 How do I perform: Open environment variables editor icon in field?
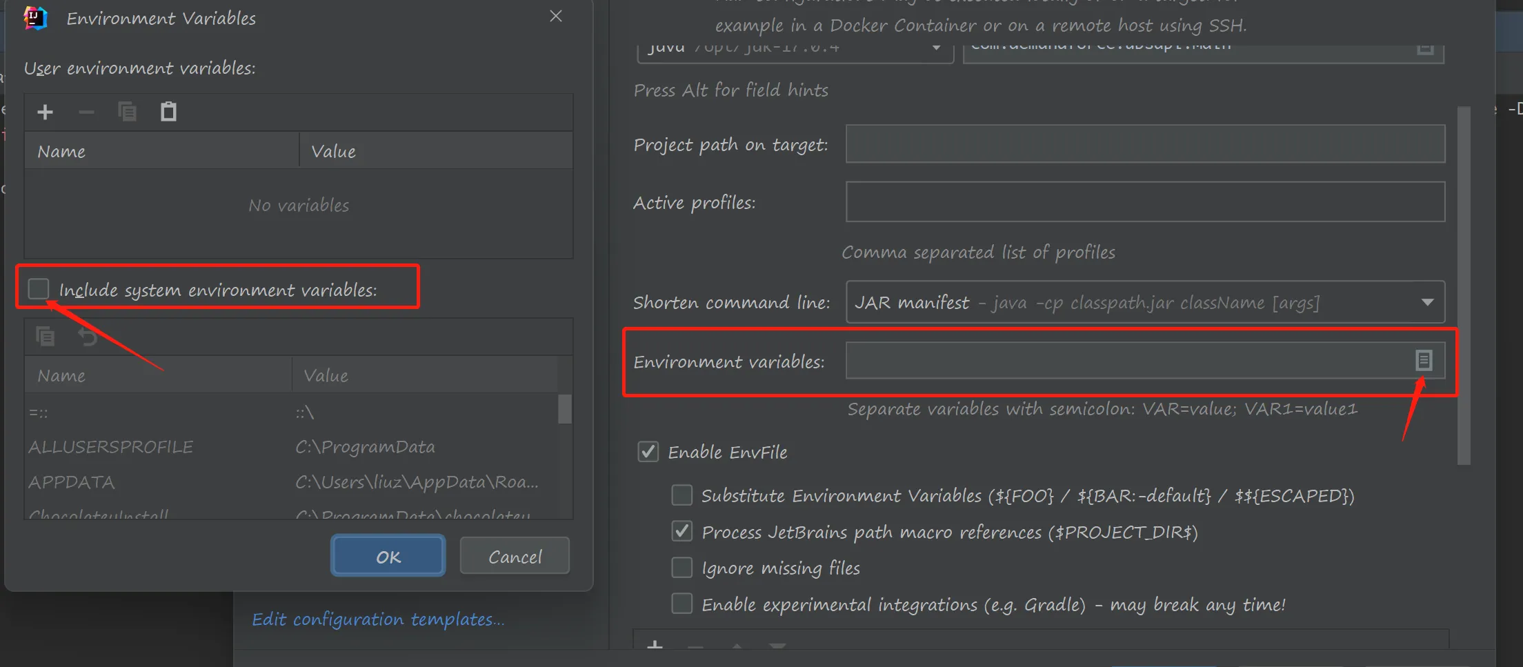tap(1424, 360)
